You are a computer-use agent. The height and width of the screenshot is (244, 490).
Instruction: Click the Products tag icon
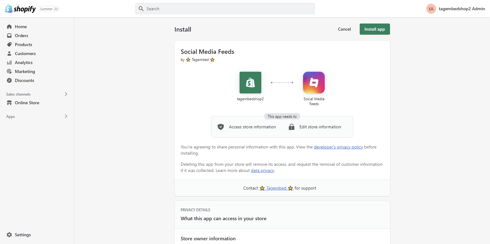(x=9, y=45)
